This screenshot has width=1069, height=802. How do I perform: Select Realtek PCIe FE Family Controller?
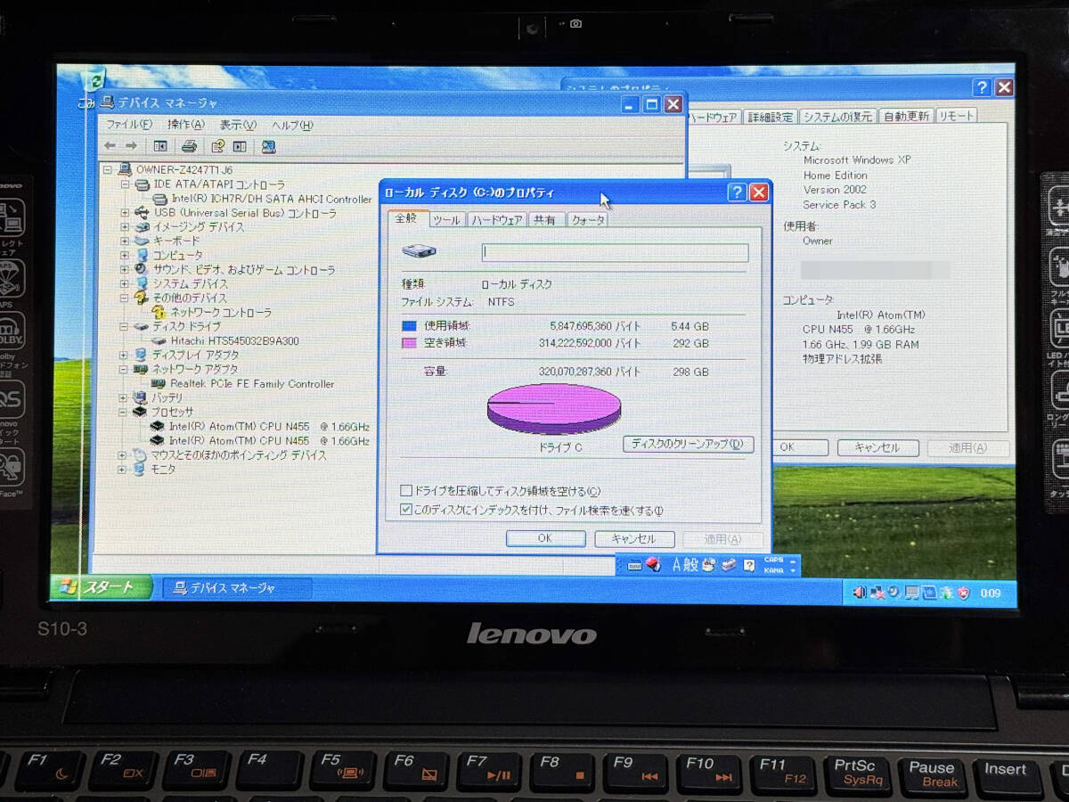tap(252, 383)
